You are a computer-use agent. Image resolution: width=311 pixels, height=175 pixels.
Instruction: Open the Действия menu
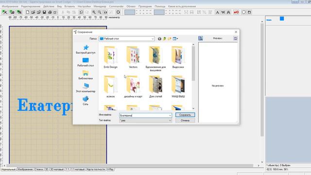tap(49, 6)
